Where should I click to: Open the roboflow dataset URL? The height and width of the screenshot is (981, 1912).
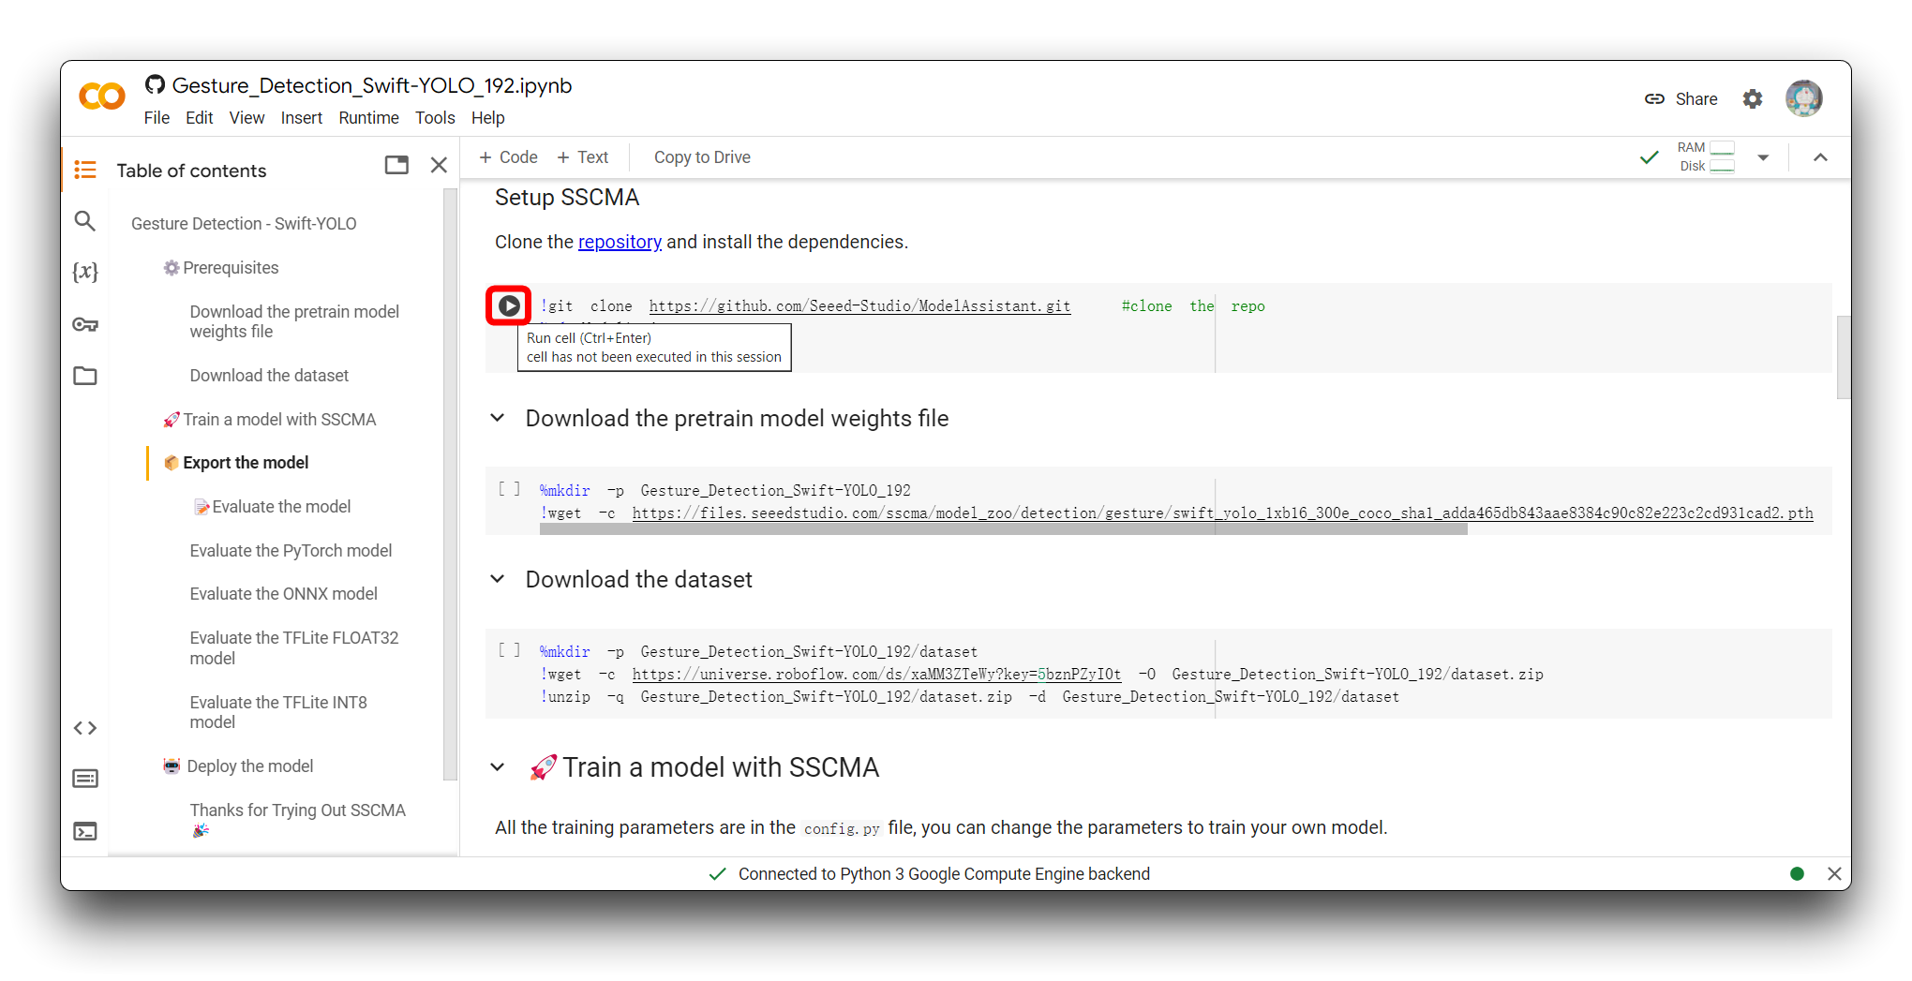point(876,675)
